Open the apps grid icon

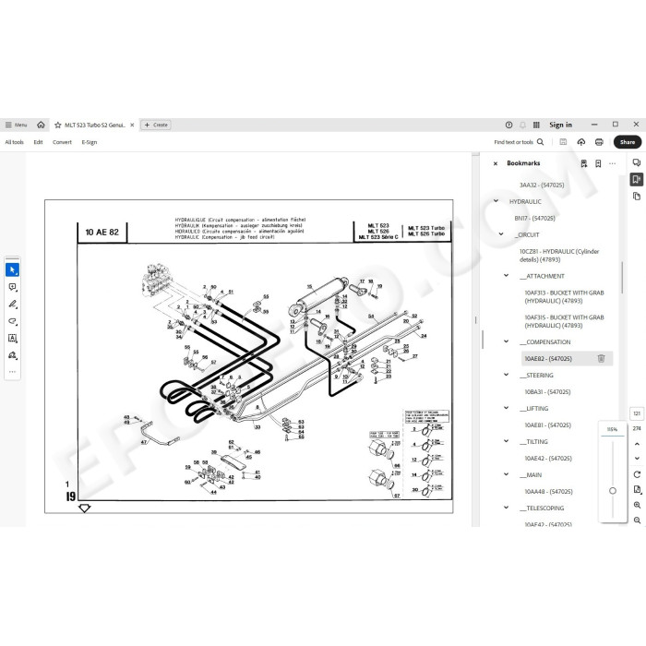pyautogui.click(x=536, y=125)
